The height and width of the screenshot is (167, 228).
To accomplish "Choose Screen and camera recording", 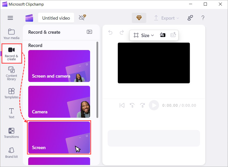I will 59,66.
